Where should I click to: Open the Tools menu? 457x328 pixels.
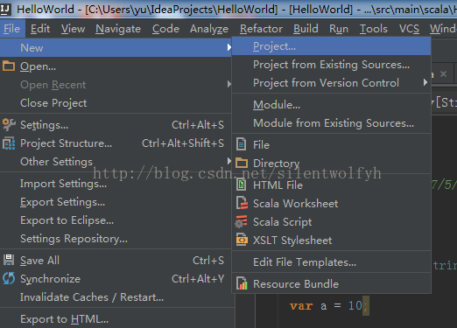[374, 29]
